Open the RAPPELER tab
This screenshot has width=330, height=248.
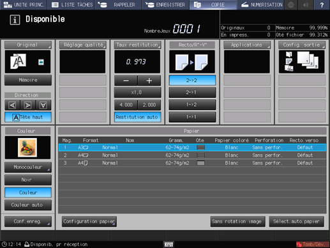click(x=119, y=4)
